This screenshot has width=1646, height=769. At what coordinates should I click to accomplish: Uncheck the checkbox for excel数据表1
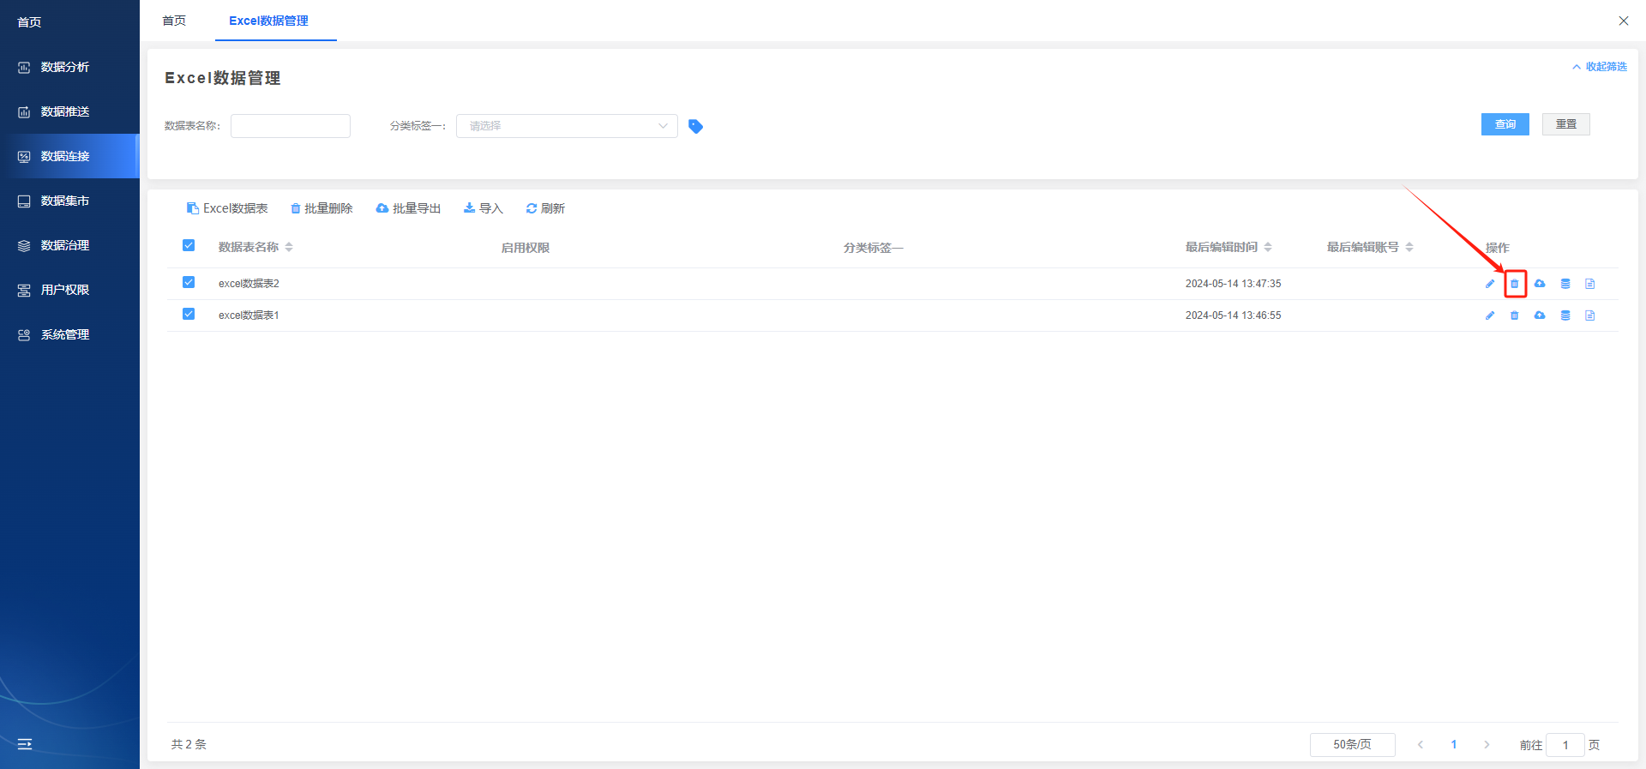189,314
